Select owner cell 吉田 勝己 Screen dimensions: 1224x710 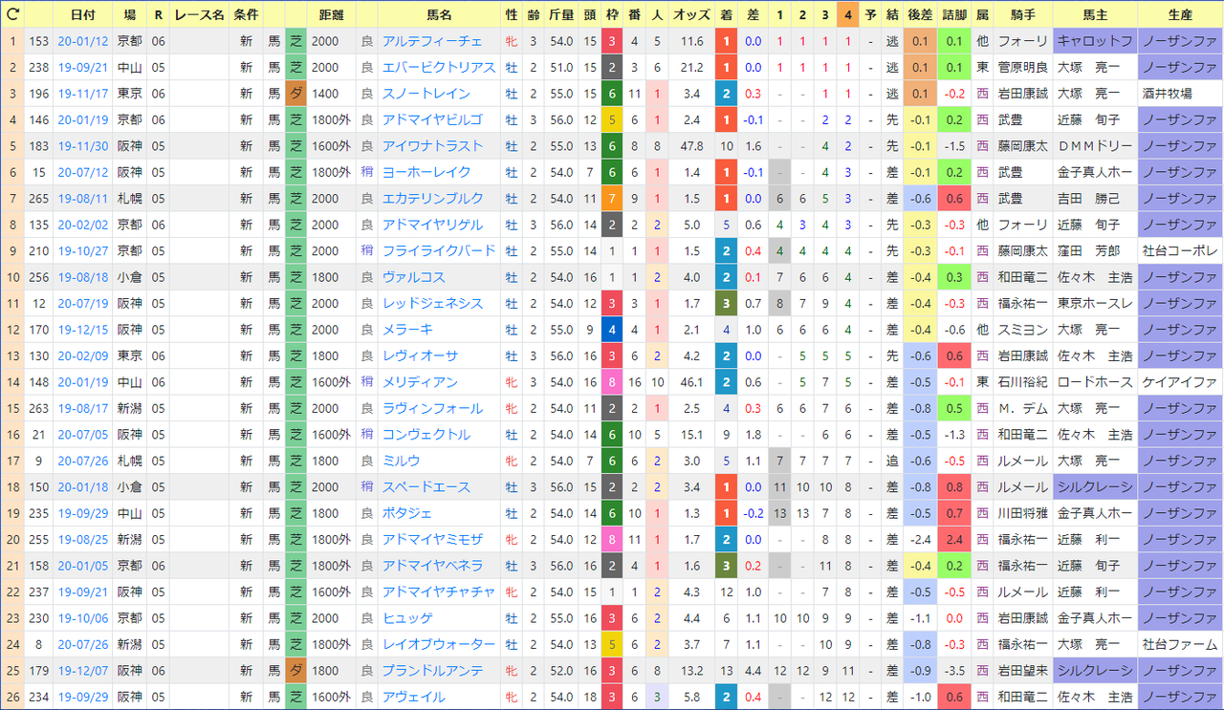click(x=1094, y=199)
